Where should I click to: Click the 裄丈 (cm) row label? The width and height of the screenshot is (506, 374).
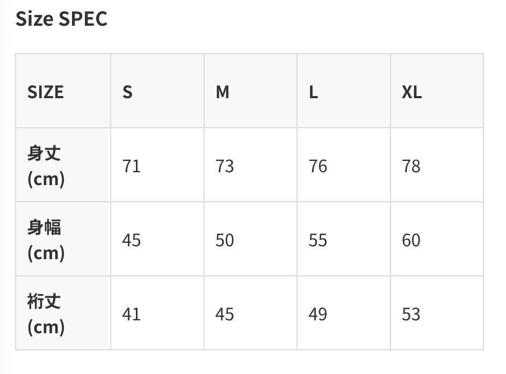63,313
